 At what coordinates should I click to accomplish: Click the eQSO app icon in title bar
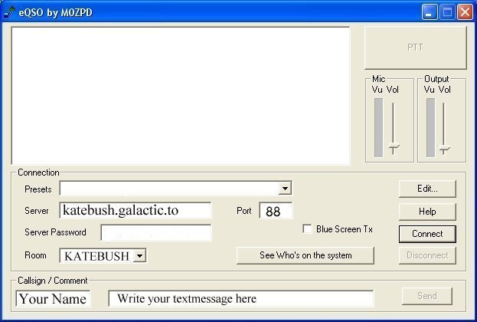pos(9,11)
